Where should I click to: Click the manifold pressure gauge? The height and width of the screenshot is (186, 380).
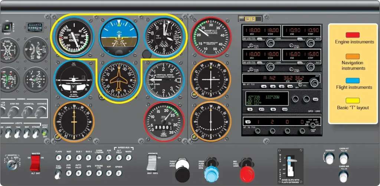pos(211,37)
